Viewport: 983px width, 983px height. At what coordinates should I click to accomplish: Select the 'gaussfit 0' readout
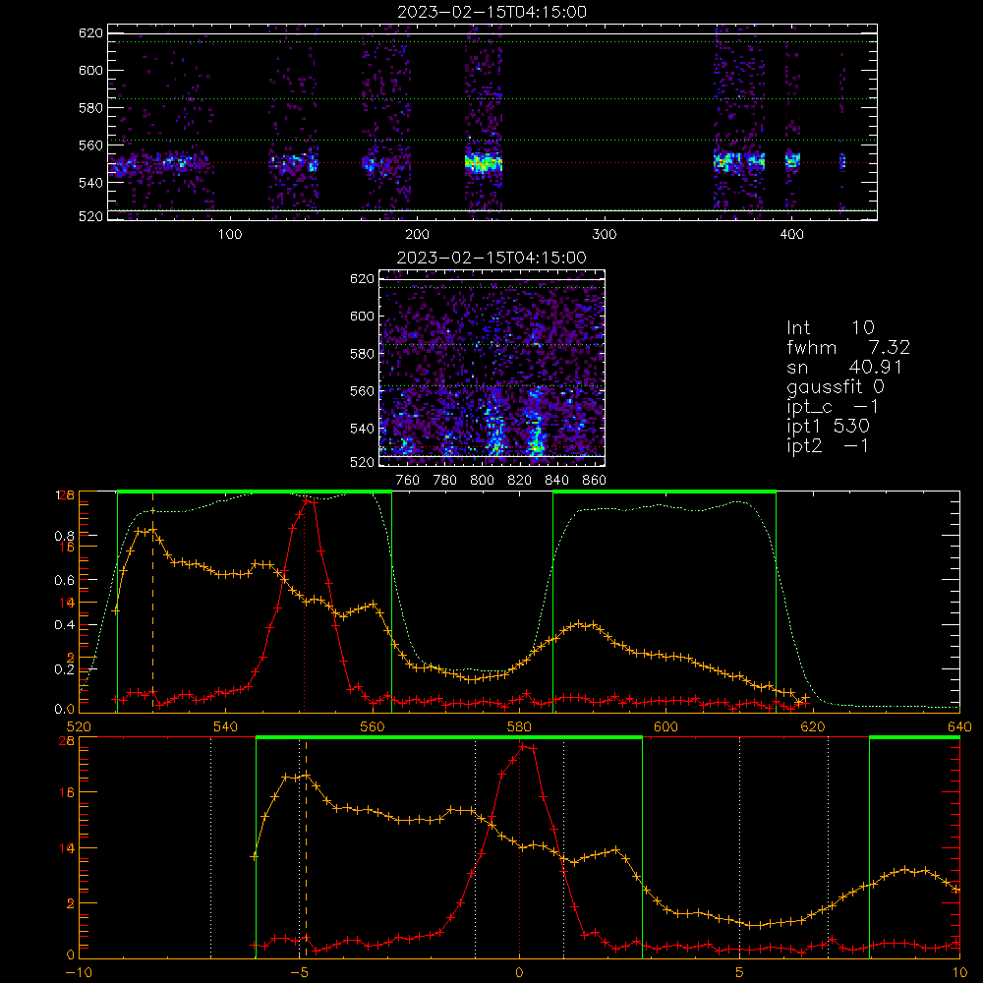pos(835,386)
